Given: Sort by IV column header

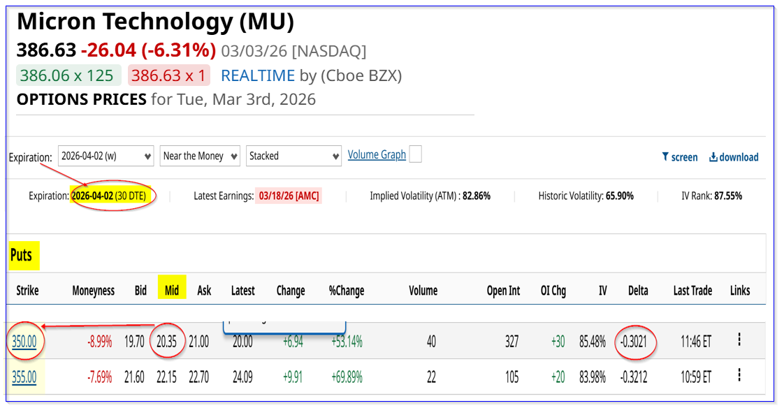Looking at the screenshot, I should pyautogui.click(x=602, y=291).
